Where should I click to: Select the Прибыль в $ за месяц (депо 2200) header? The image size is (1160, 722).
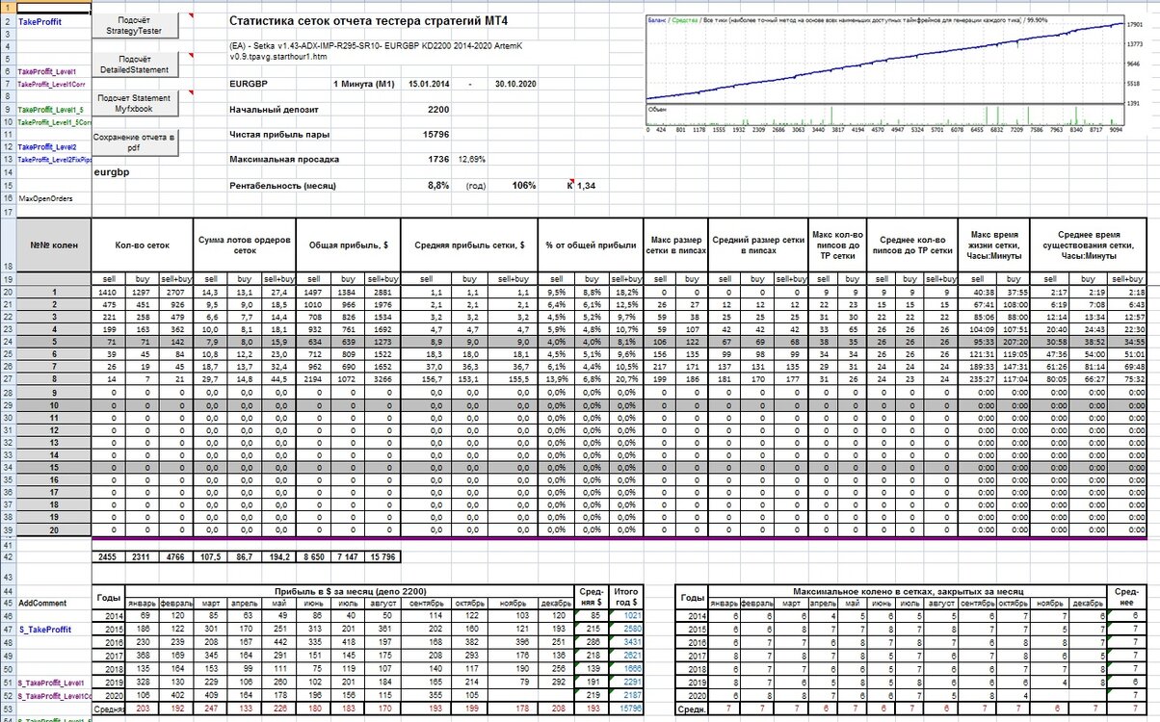[x=351, y=589]
